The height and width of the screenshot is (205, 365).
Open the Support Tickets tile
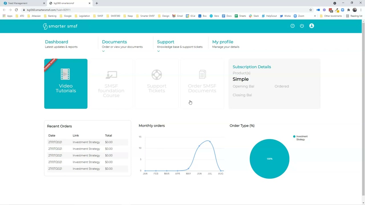[157, 84]
